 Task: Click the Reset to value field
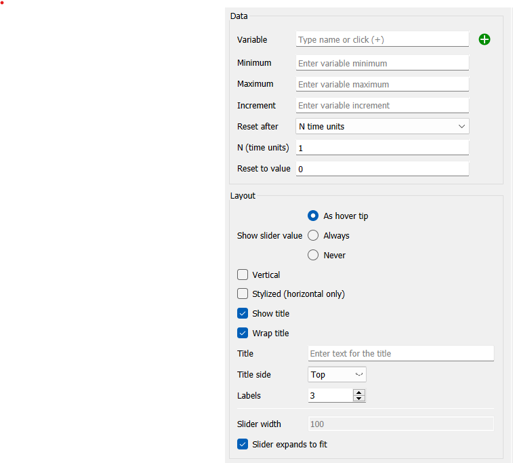tap(382, 169)
